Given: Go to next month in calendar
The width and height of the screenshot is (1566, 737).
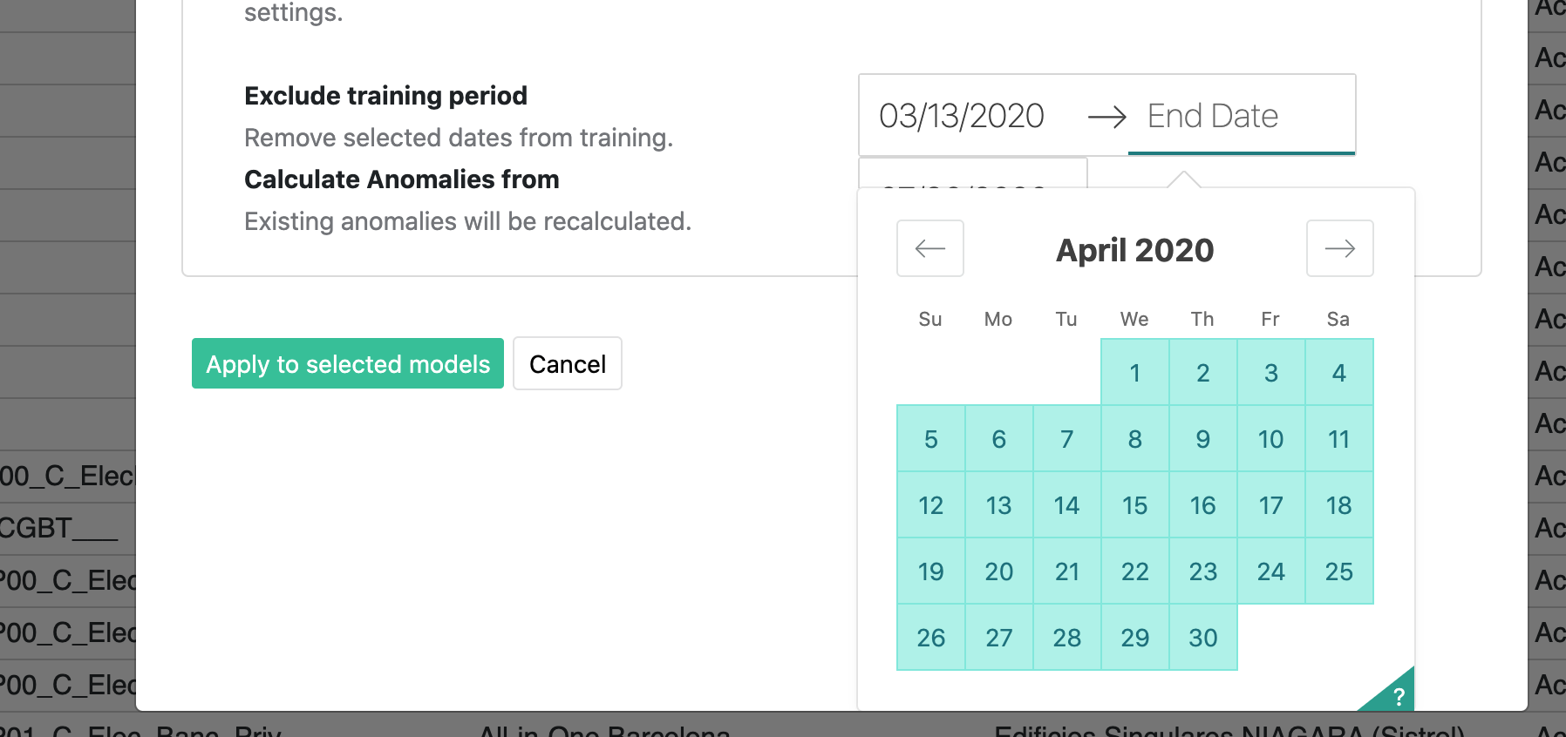Looking at the screenshot, I should pyautogui.click(x=1340, y=248).
